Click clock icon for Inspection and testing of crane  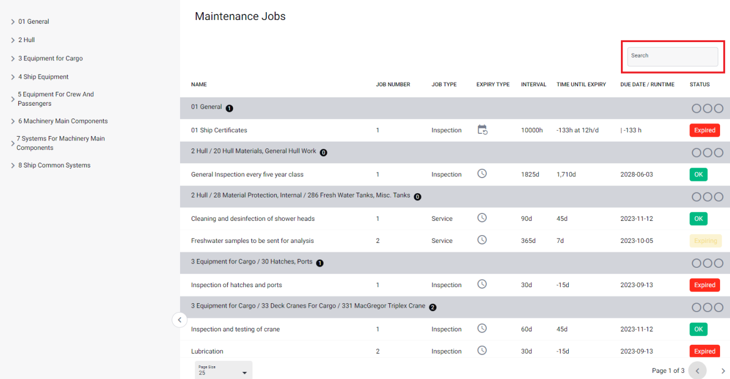tap(482, 329)
